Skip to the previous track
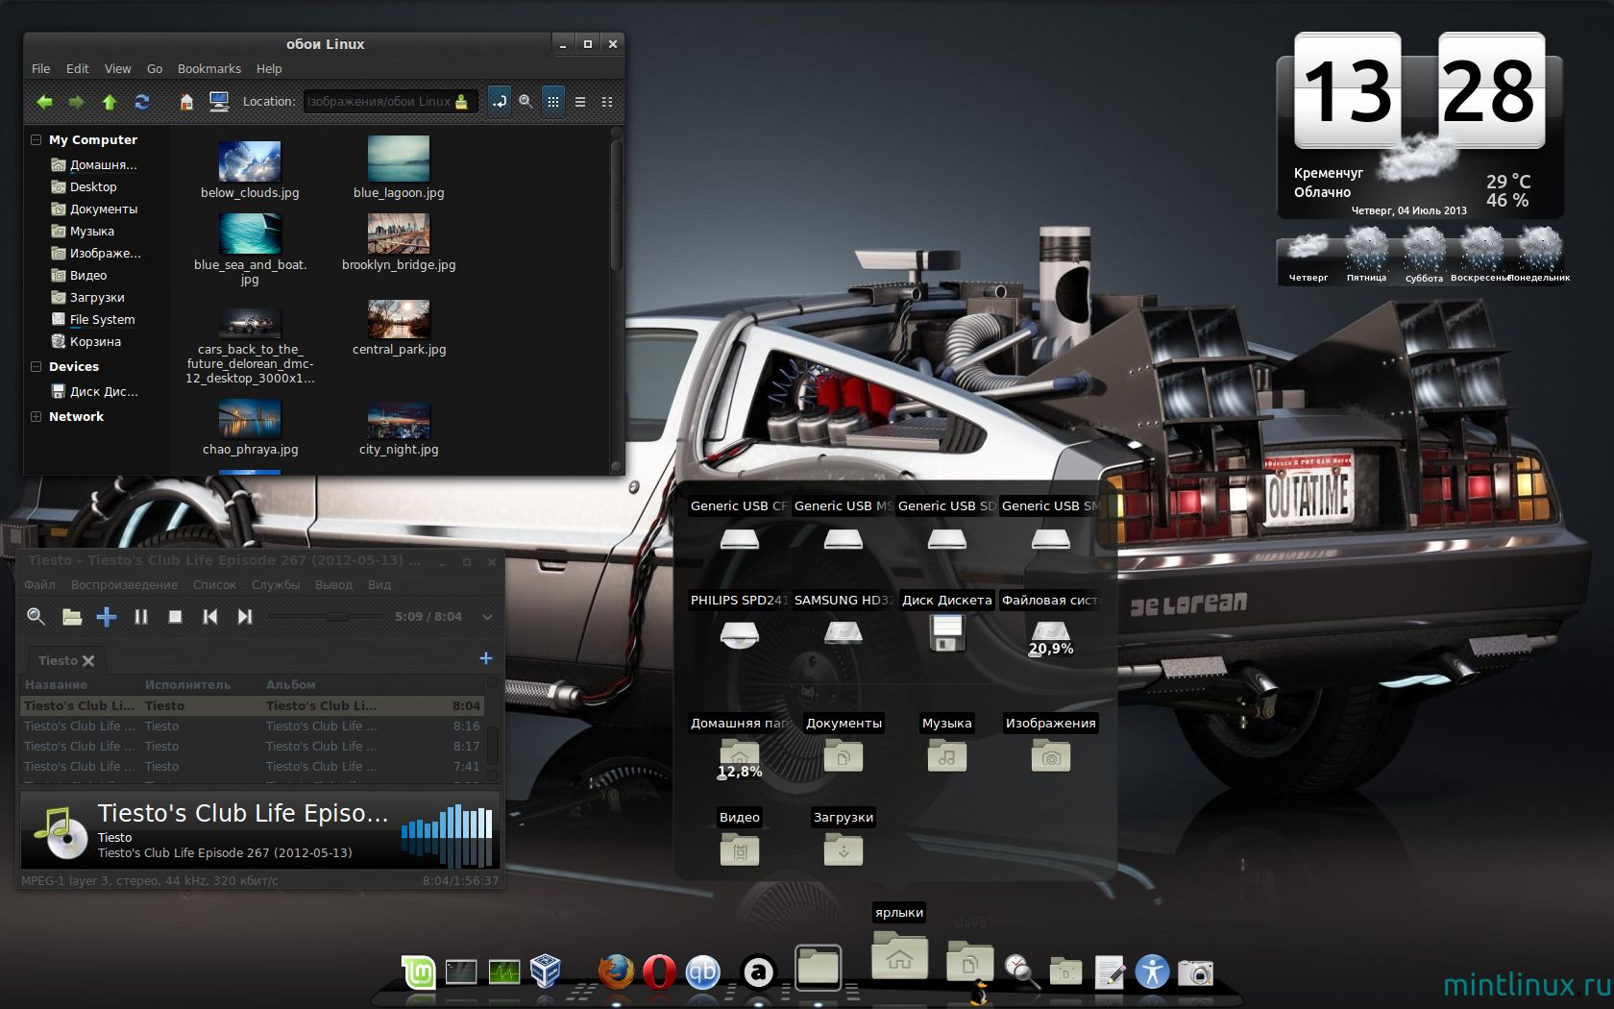1614x1009 pixels. [x=210, y=617]
